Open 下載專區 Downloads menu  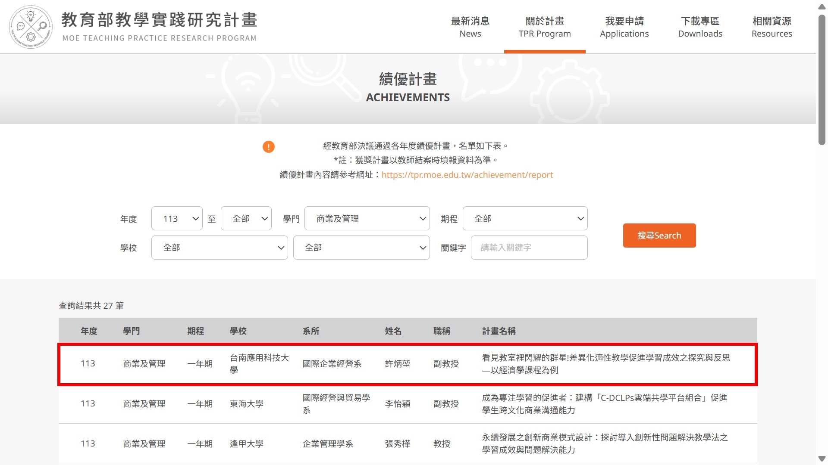pos(700,27)
